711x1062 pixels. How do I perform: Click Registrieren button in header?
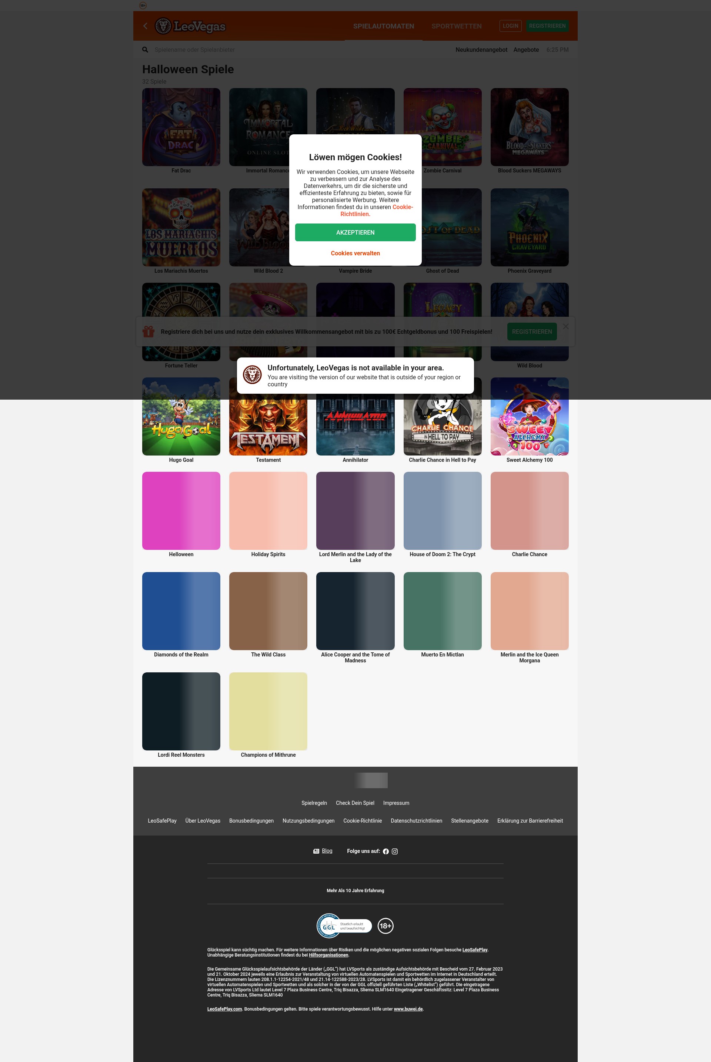coord(547,26)
